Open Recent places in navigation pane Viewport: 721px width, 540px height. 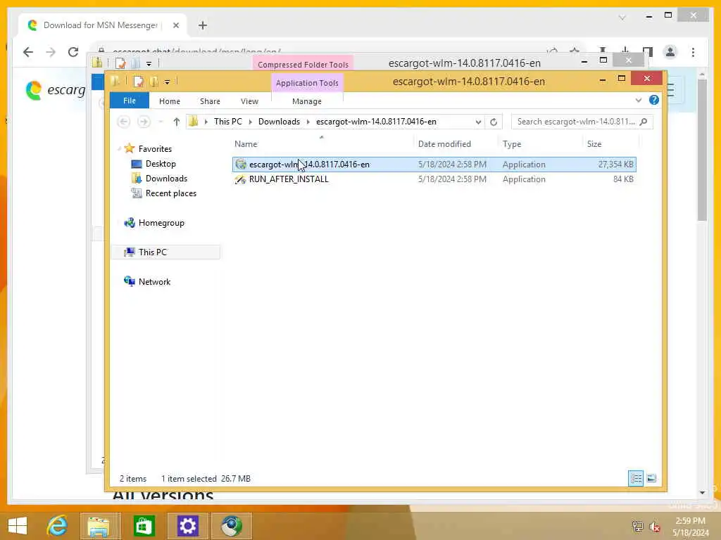(170, 193)
